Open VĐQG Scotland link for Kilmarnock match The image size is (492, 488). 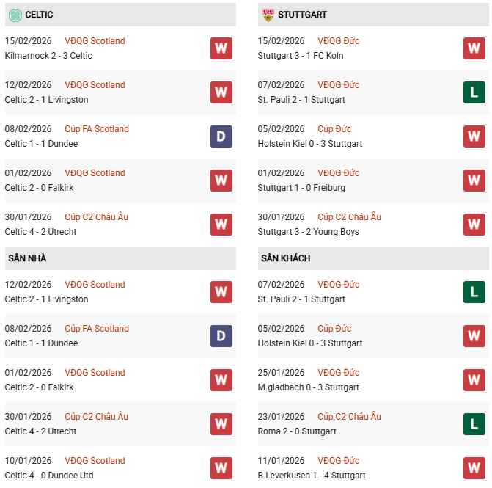point(95,41)
